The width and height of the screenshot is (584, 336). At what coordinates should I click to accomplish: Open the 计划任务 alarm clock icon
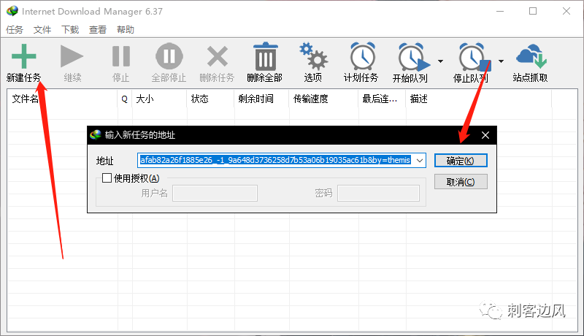[x=362, y=57]
